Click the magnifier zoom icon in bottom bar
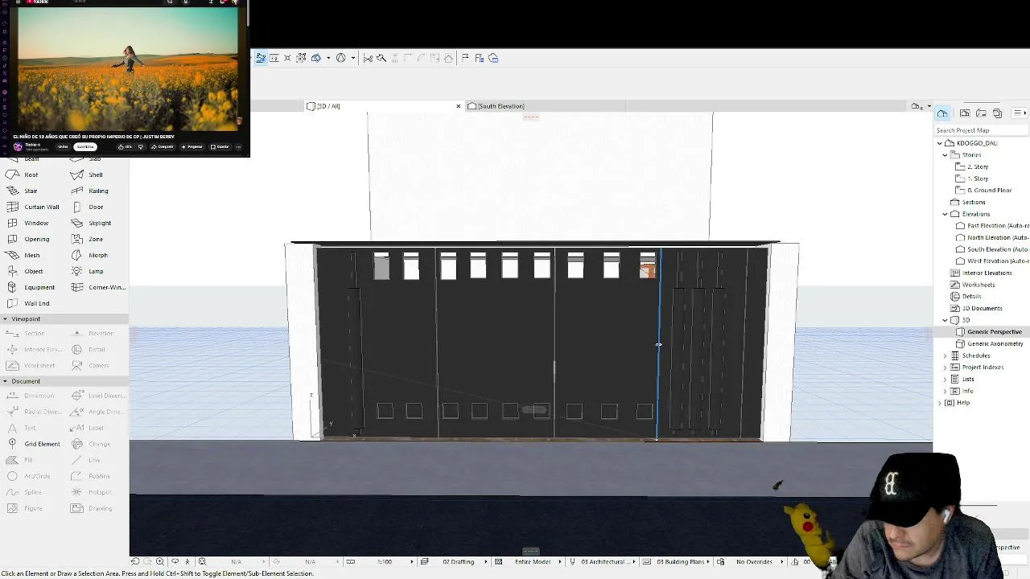Image resolution: width=1030 pixels, height=579 pixels. coord(160,561)
